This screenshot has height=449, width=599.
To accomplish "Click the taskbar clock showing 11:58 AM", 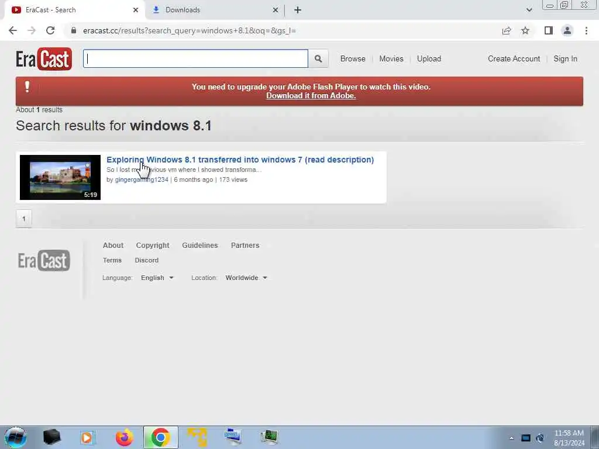I will (569, 438).
